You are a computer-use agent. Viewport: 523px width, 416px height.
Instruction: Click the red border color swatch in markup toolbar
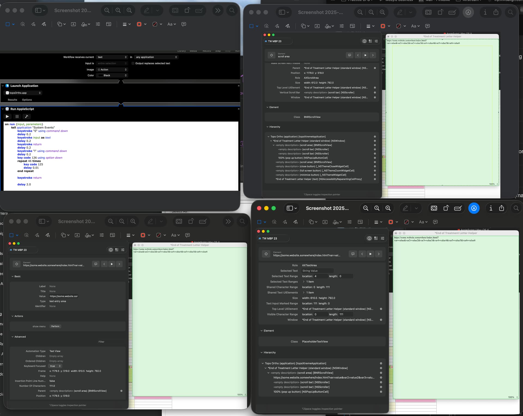click(x=140, y=24)
